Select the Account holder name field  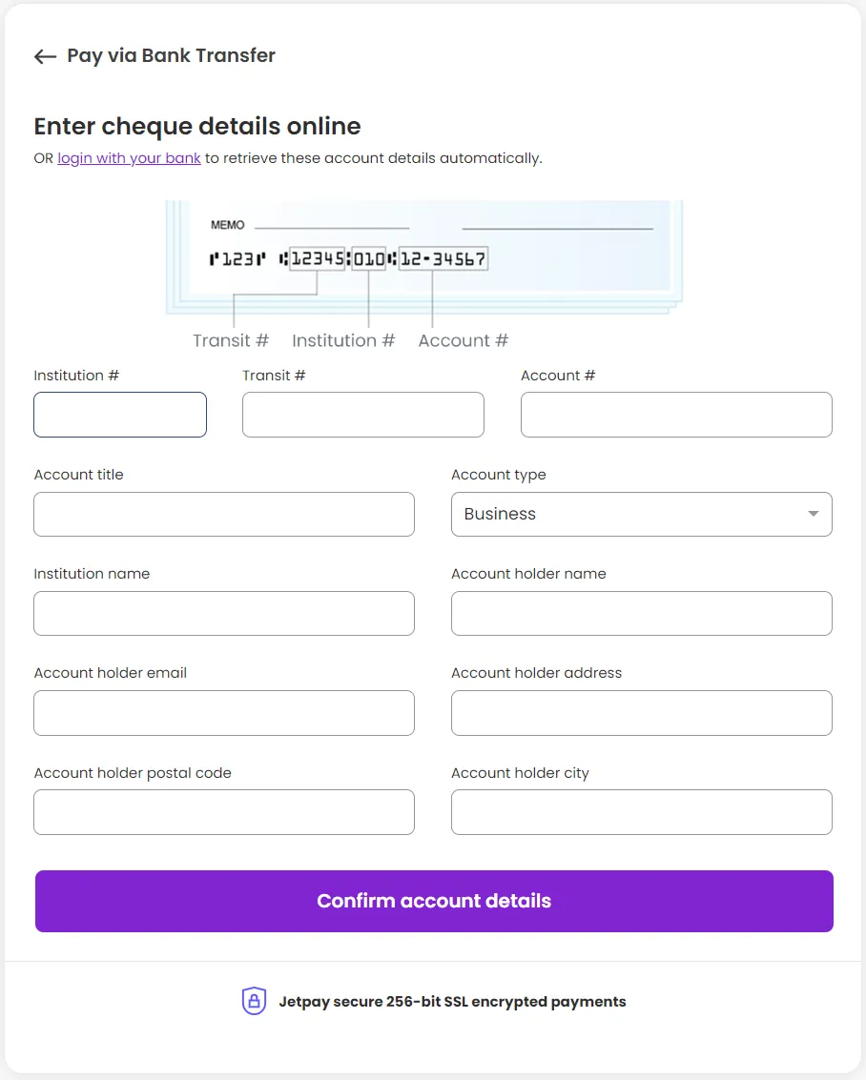641,613
